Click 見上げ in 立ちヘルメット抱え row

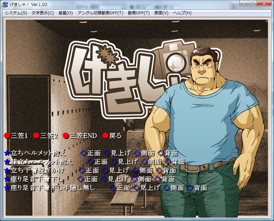(x=117, y=153)
